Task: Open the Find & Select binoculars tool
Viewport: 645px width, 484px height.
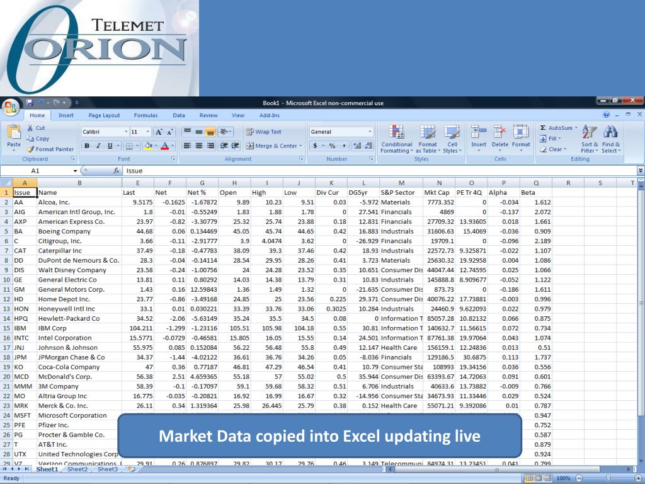Action: (x=611, y=139)
